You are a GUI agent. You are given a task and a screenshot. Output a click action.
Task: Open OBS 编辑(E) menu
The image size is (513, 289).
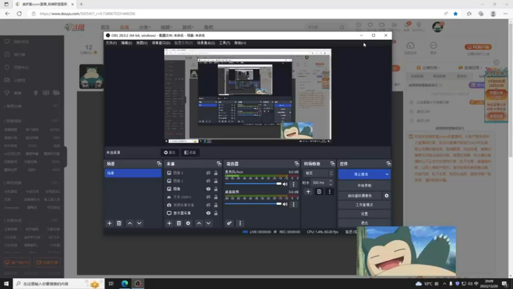[126, 43]
